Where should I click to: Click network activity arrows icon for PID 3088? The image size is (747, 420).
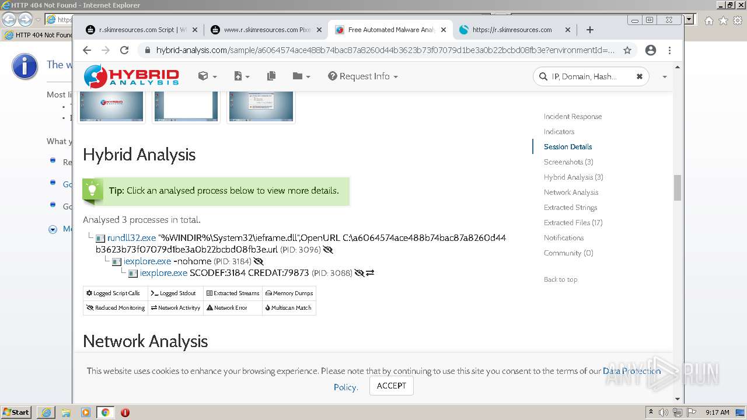(x=370, y=273)
